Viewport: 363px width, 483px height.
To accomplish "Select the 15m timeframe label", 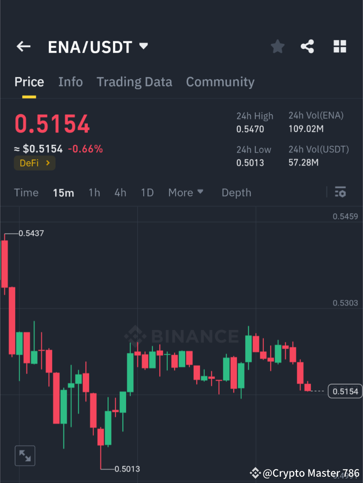I will point(63,192).
